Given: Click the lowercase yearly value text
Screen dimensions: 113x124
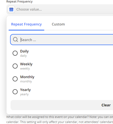Looking at the screenshot, I should coord(24,94).
